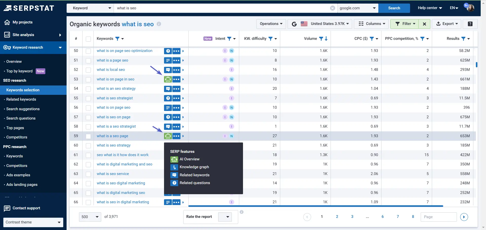The height and width of the screenshot is (230, 486).
Task: Check the row 59 'what is a seo page' box
Action: coord(88,136)
